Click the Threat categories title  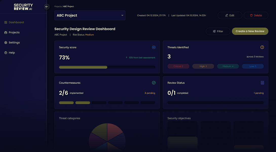click(69, 118)
